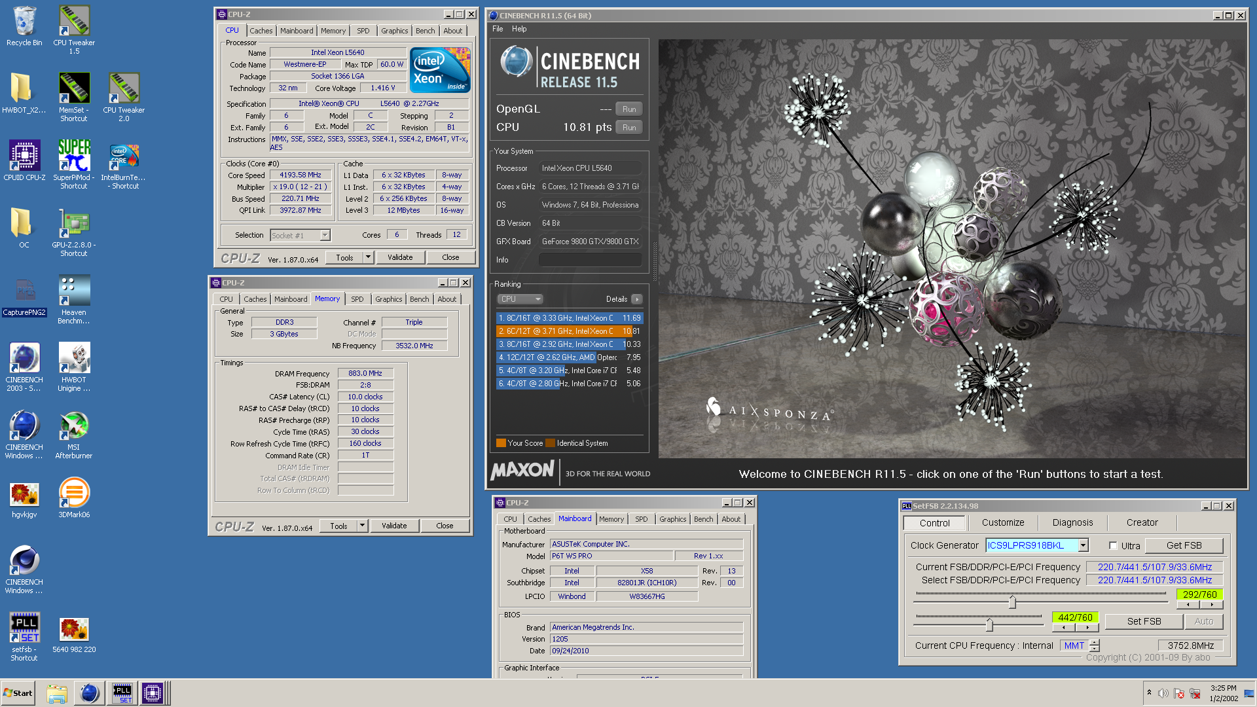Launch SuperPiMod shortcut icon

coord(74,165)
